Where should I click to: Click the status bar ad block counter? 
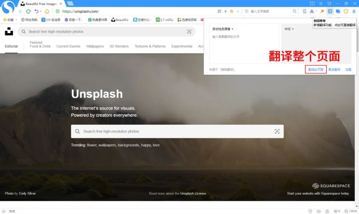[337, 211]
